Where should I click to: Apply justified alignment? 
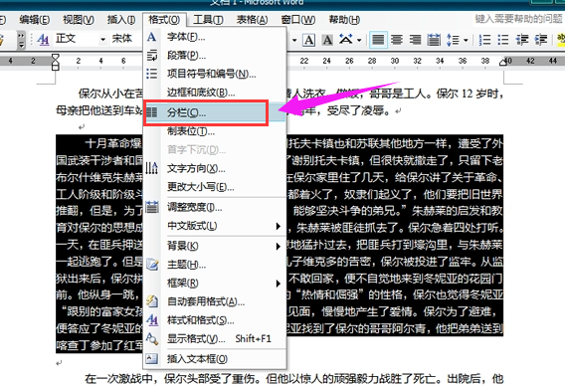pos(378,40)
